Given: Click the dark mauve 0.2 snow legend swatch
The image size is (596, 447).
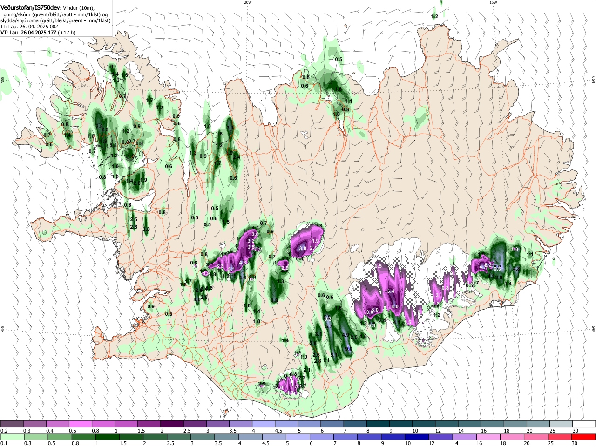Looking at the screenshot, I should [x=12, y=424].
